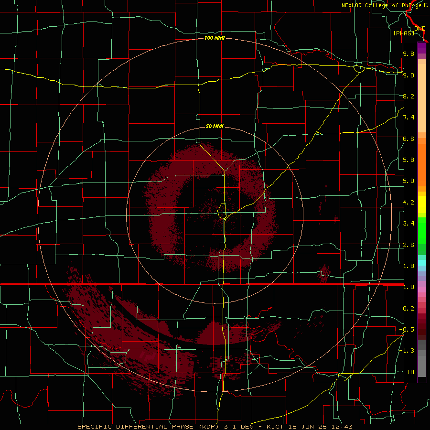Click the 2.6 legend value
This screenshot has height=430, width=430.
pyautogui.click(x=408, y=245)
